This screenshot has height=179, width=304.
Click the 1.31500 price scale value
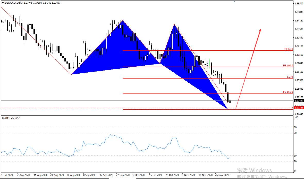click(299, 55)
